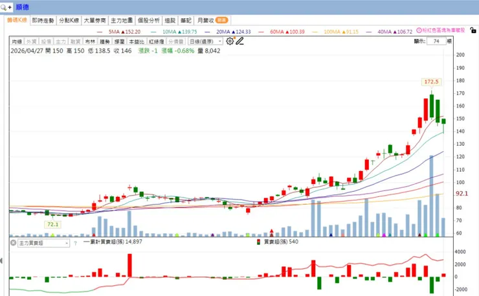Toggle the 紅綠燈 overlay button
The image size is (479, 296).
(x=157, y=41)
